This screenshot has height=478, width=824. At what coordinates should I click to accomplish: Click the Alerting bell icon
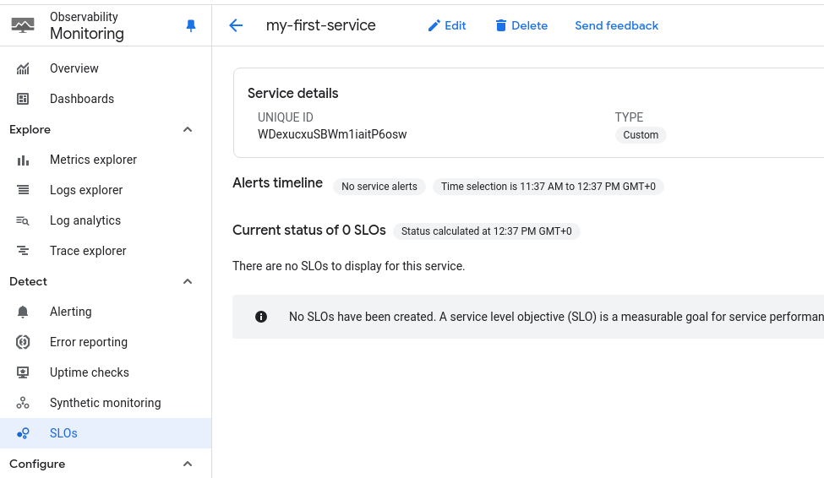pyautogui.click(x=23, y=312)
